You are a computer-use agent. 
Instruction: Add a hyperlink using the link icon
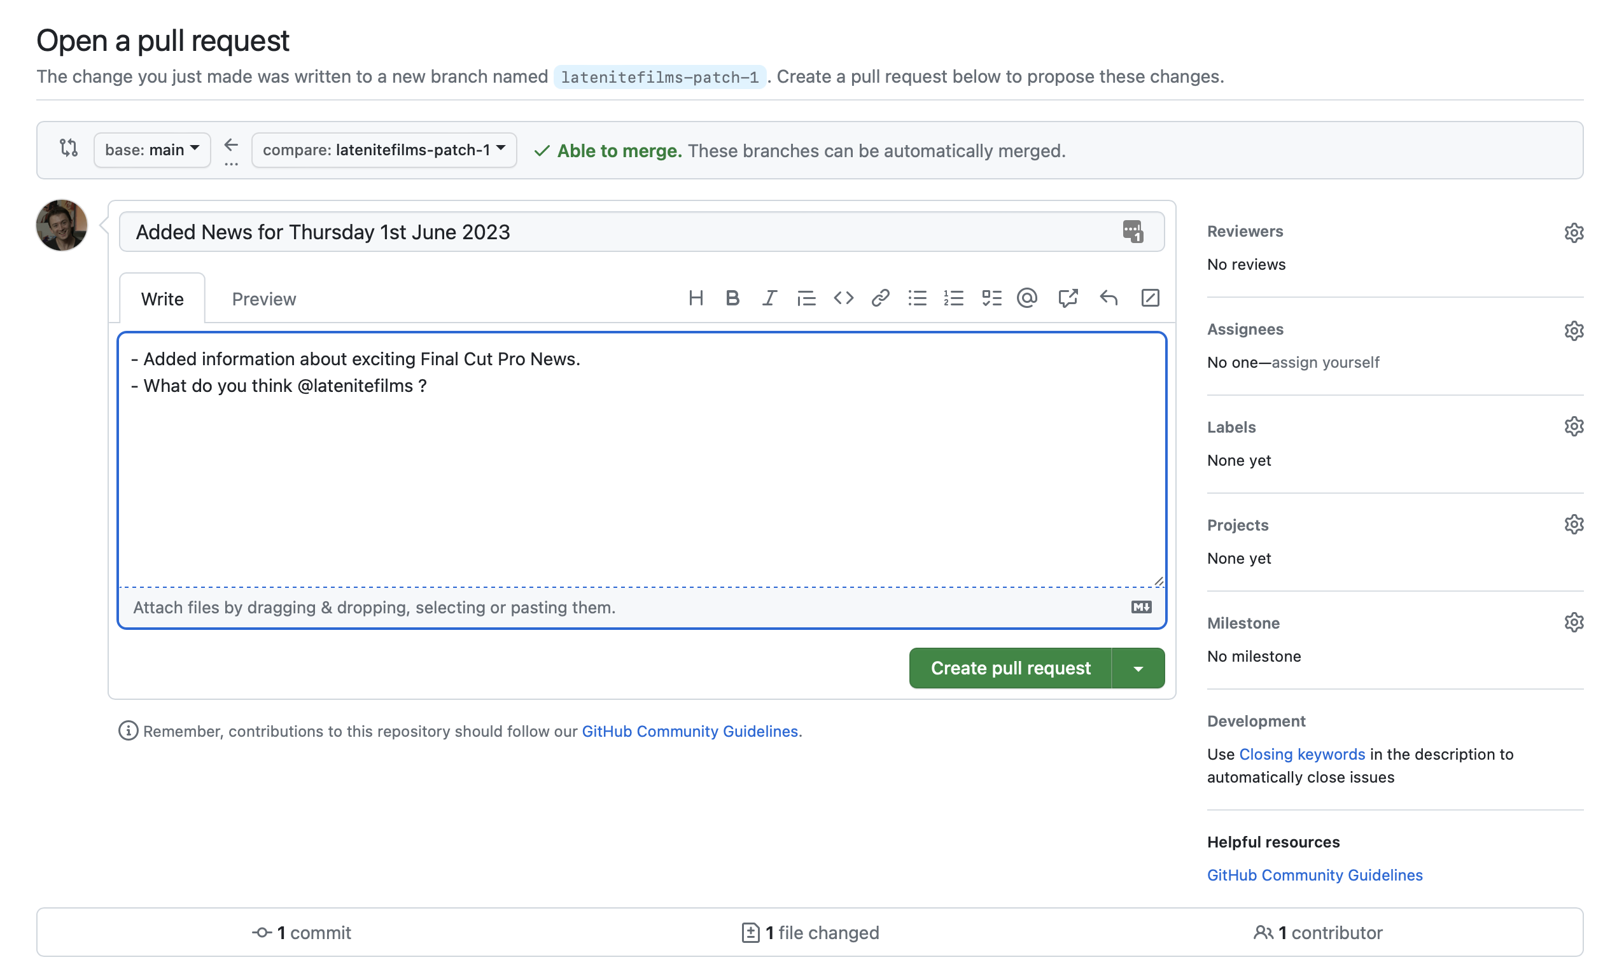pyautogui.click(x=880, y=298)
